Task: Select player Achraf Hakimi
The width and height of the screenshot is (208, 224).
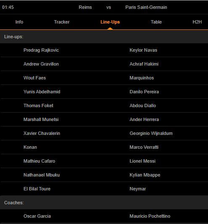Action: (144, 64)
